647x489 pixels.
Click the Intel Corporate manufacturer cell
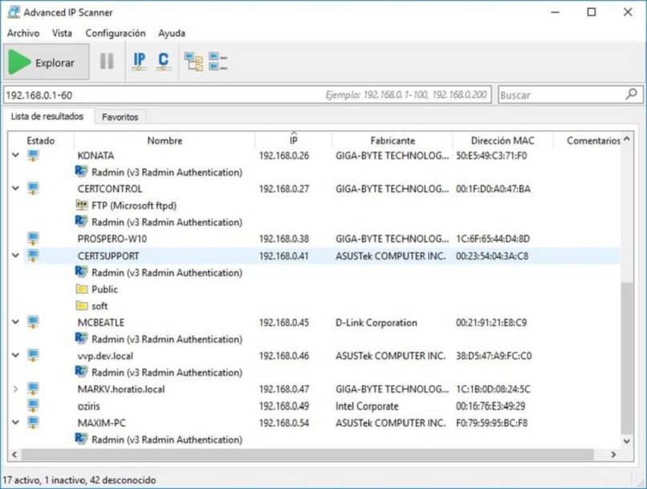(367, 406)
